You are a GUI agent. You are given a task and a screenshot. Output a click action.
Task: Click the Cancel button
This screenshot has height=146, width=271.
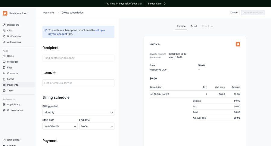[234, 12]
